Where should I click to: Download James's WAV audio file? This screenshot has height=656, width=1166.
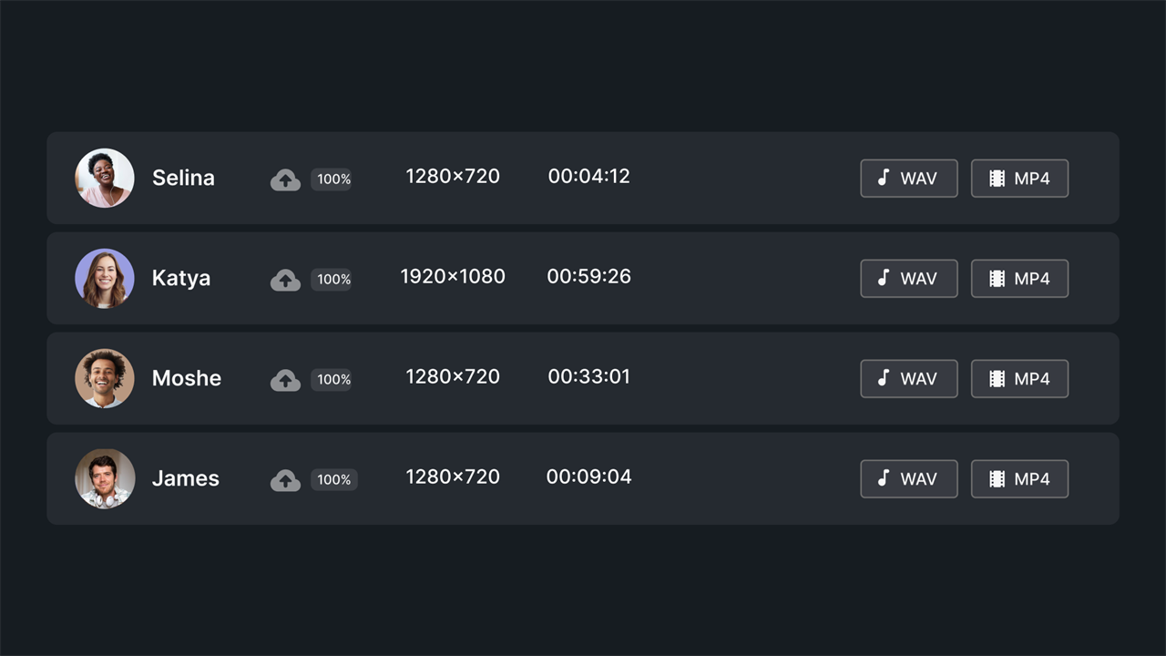(909, 479)
